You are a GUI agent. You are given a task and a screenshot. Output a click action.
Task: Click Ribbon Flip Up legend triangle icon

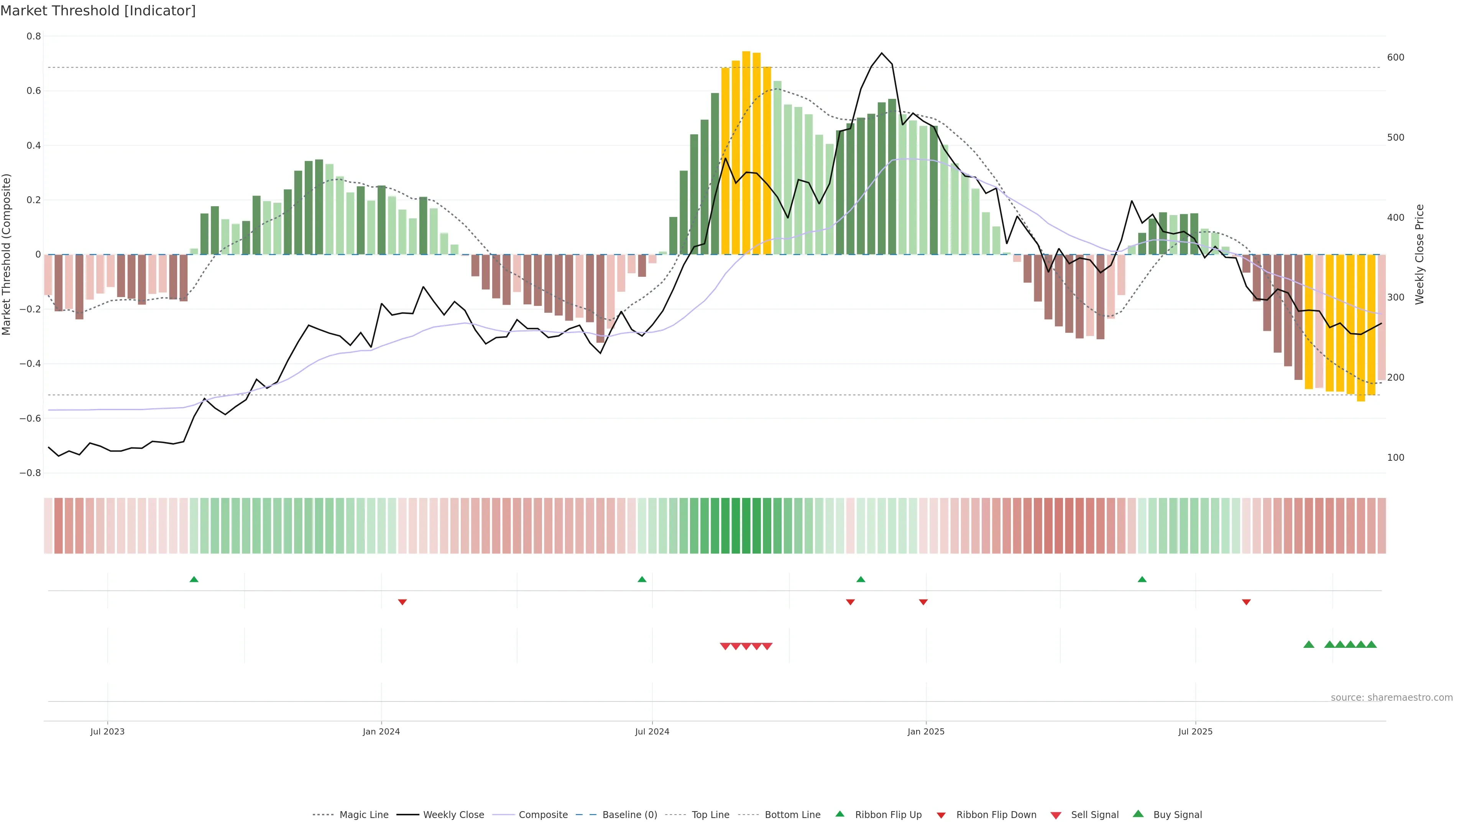click(839, 814)
